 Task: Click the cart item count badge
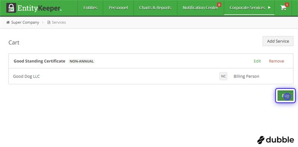287,5
